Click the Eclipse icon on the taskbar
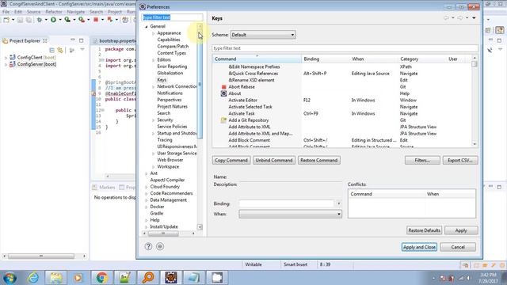Image resolution: width=507 pixels, height=285 pixels. (x=171, y=278)
